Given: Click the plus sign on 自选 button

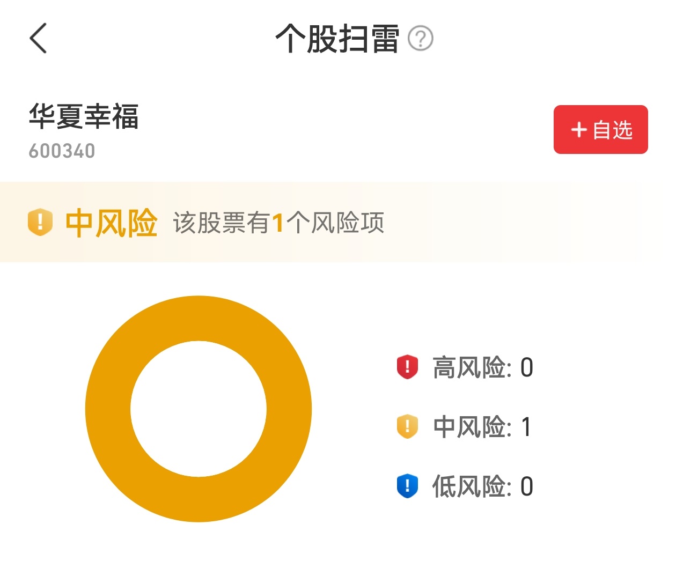Looking at the screenshot, I should tap(579, 130).
